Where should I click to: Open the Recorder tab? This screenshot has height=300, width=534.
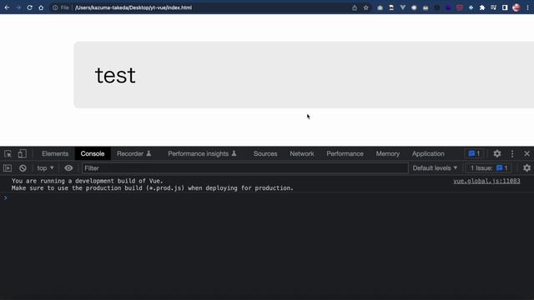click(133, 153)
